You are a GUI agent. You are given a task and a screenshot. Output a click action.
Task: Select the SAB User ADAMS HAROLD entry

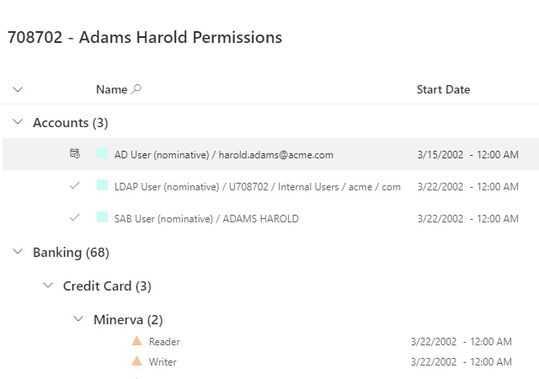click(206, 218)
